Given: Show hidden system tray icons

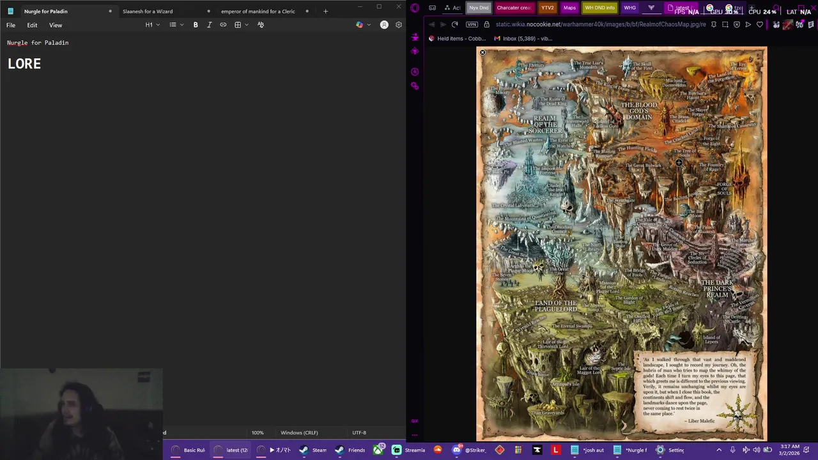Looking at the screenshot, I should 719,450.
